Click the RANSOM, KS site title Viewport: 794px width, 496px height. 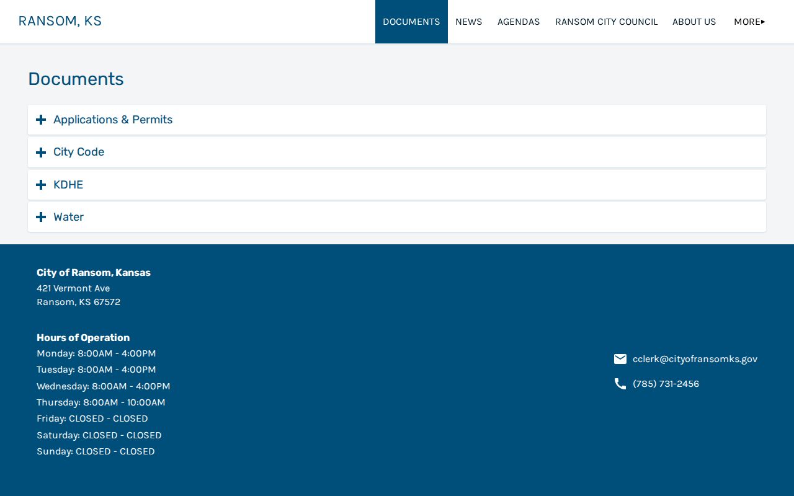[x=60, y=21]
